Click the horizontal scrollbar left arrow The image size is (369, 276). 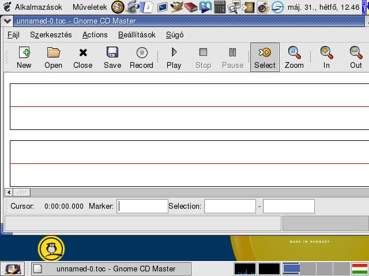[x=9, y=192]
